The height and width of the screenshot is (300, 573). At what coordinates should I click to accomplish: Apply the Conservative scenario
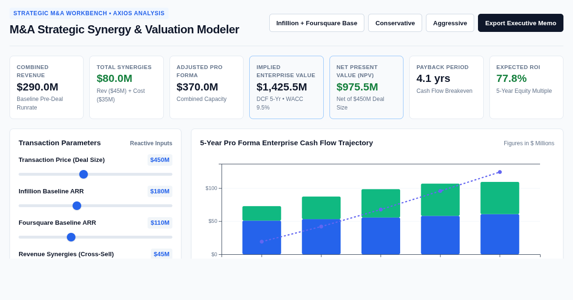click(x=395, y=23)
